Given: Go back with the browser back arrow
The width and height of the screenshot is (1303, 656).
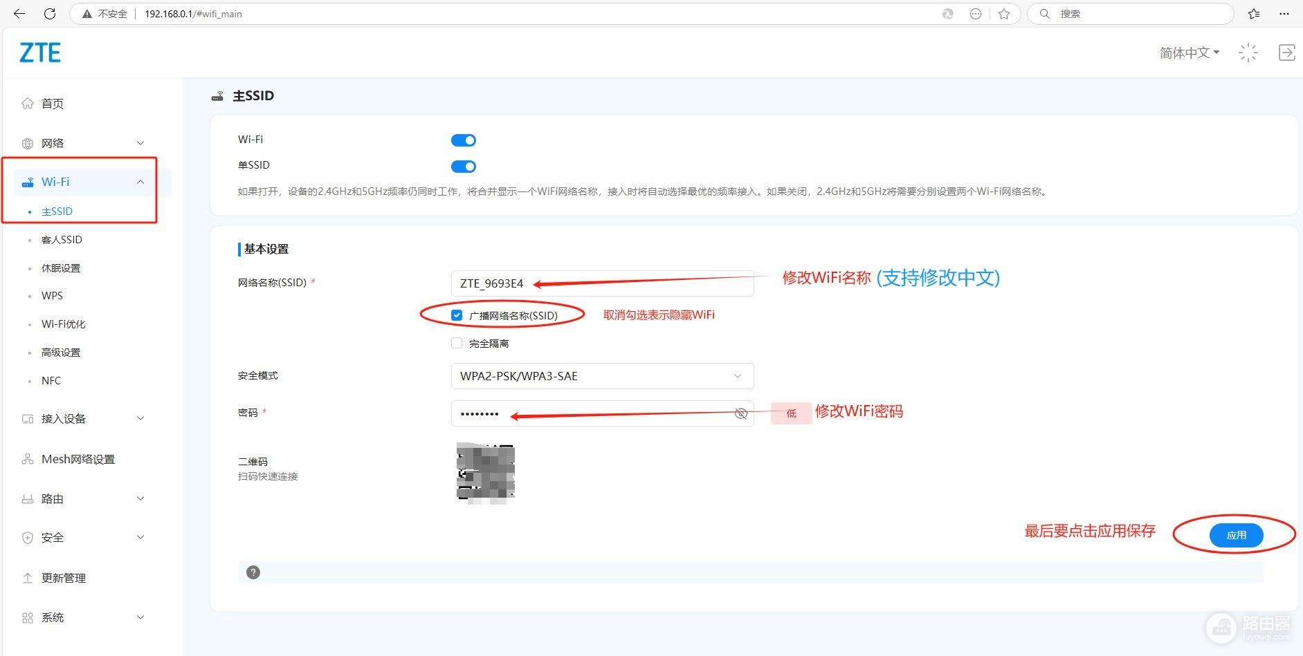Looking at the screenshot, I should [x=19, y=14].
